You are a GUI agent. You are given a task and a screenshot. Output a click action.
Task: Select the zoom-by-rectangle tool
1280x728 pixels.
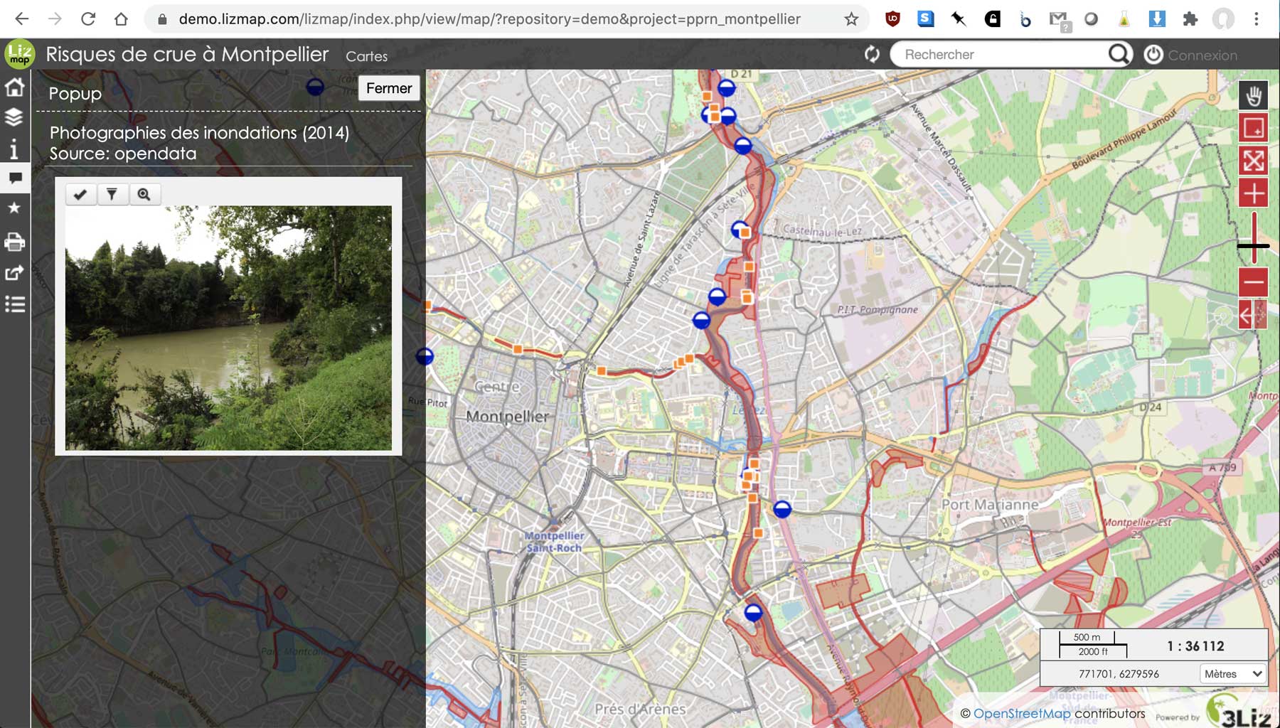[x=1253, y=128]
